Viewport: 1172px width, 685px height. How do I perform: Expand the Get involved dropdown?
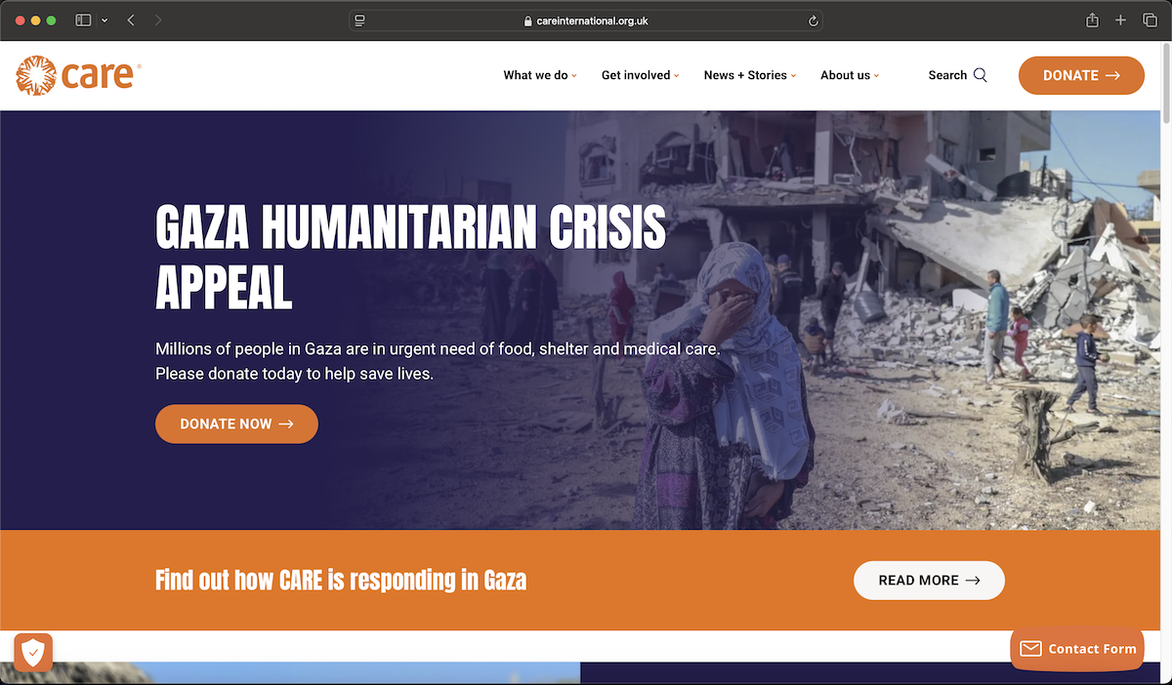(641, 75)
